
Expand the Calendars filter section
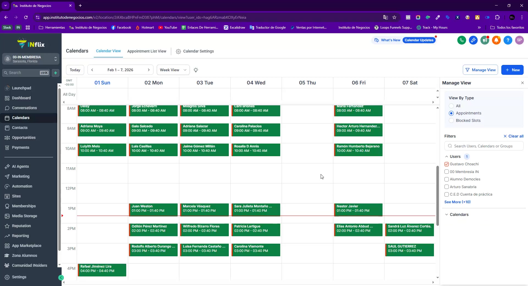coord(447,215)
